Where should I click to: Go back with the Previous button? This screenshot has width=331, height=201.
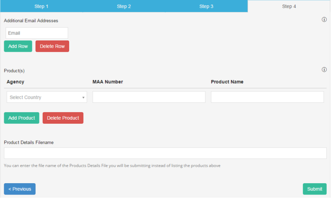20,189
